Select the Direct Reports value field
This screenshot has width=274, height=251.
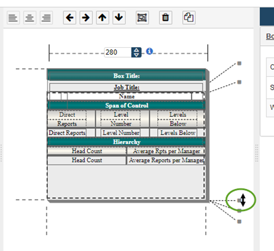(x=67, y=133)
